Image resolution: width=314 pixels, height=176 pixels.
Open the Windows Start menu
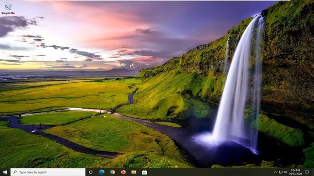[x=5, y=172]
